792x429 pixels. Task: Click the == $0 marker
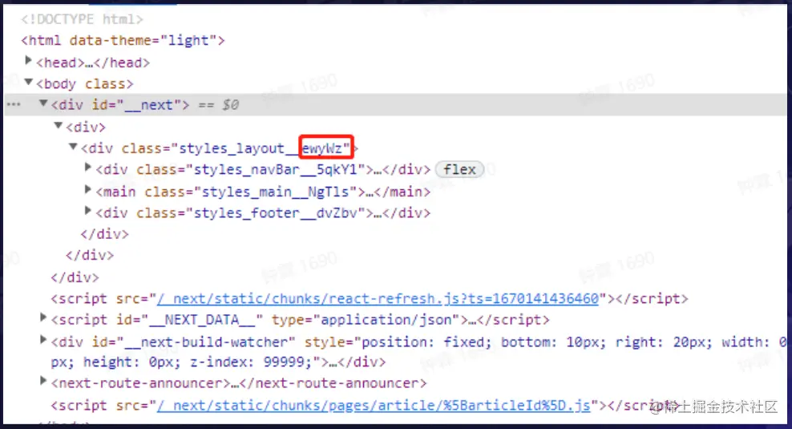click(x=219, y=105)
